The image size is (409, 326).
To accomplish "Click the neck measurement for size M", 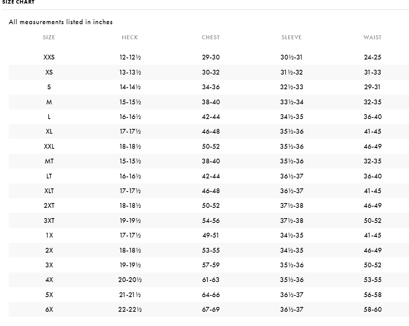I will tap(130, 102).
